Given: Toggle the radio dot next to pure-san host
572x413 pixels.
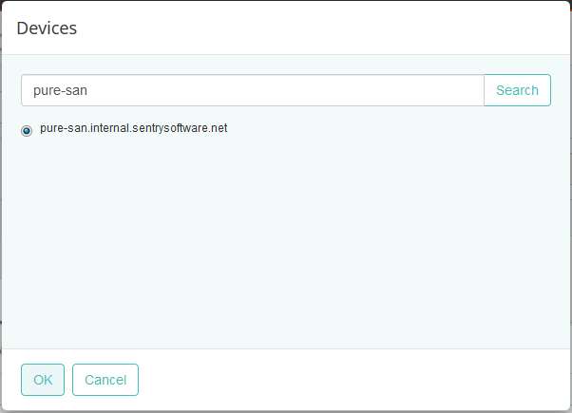Looking at the screenshot, I should click(x=27, y=130).
